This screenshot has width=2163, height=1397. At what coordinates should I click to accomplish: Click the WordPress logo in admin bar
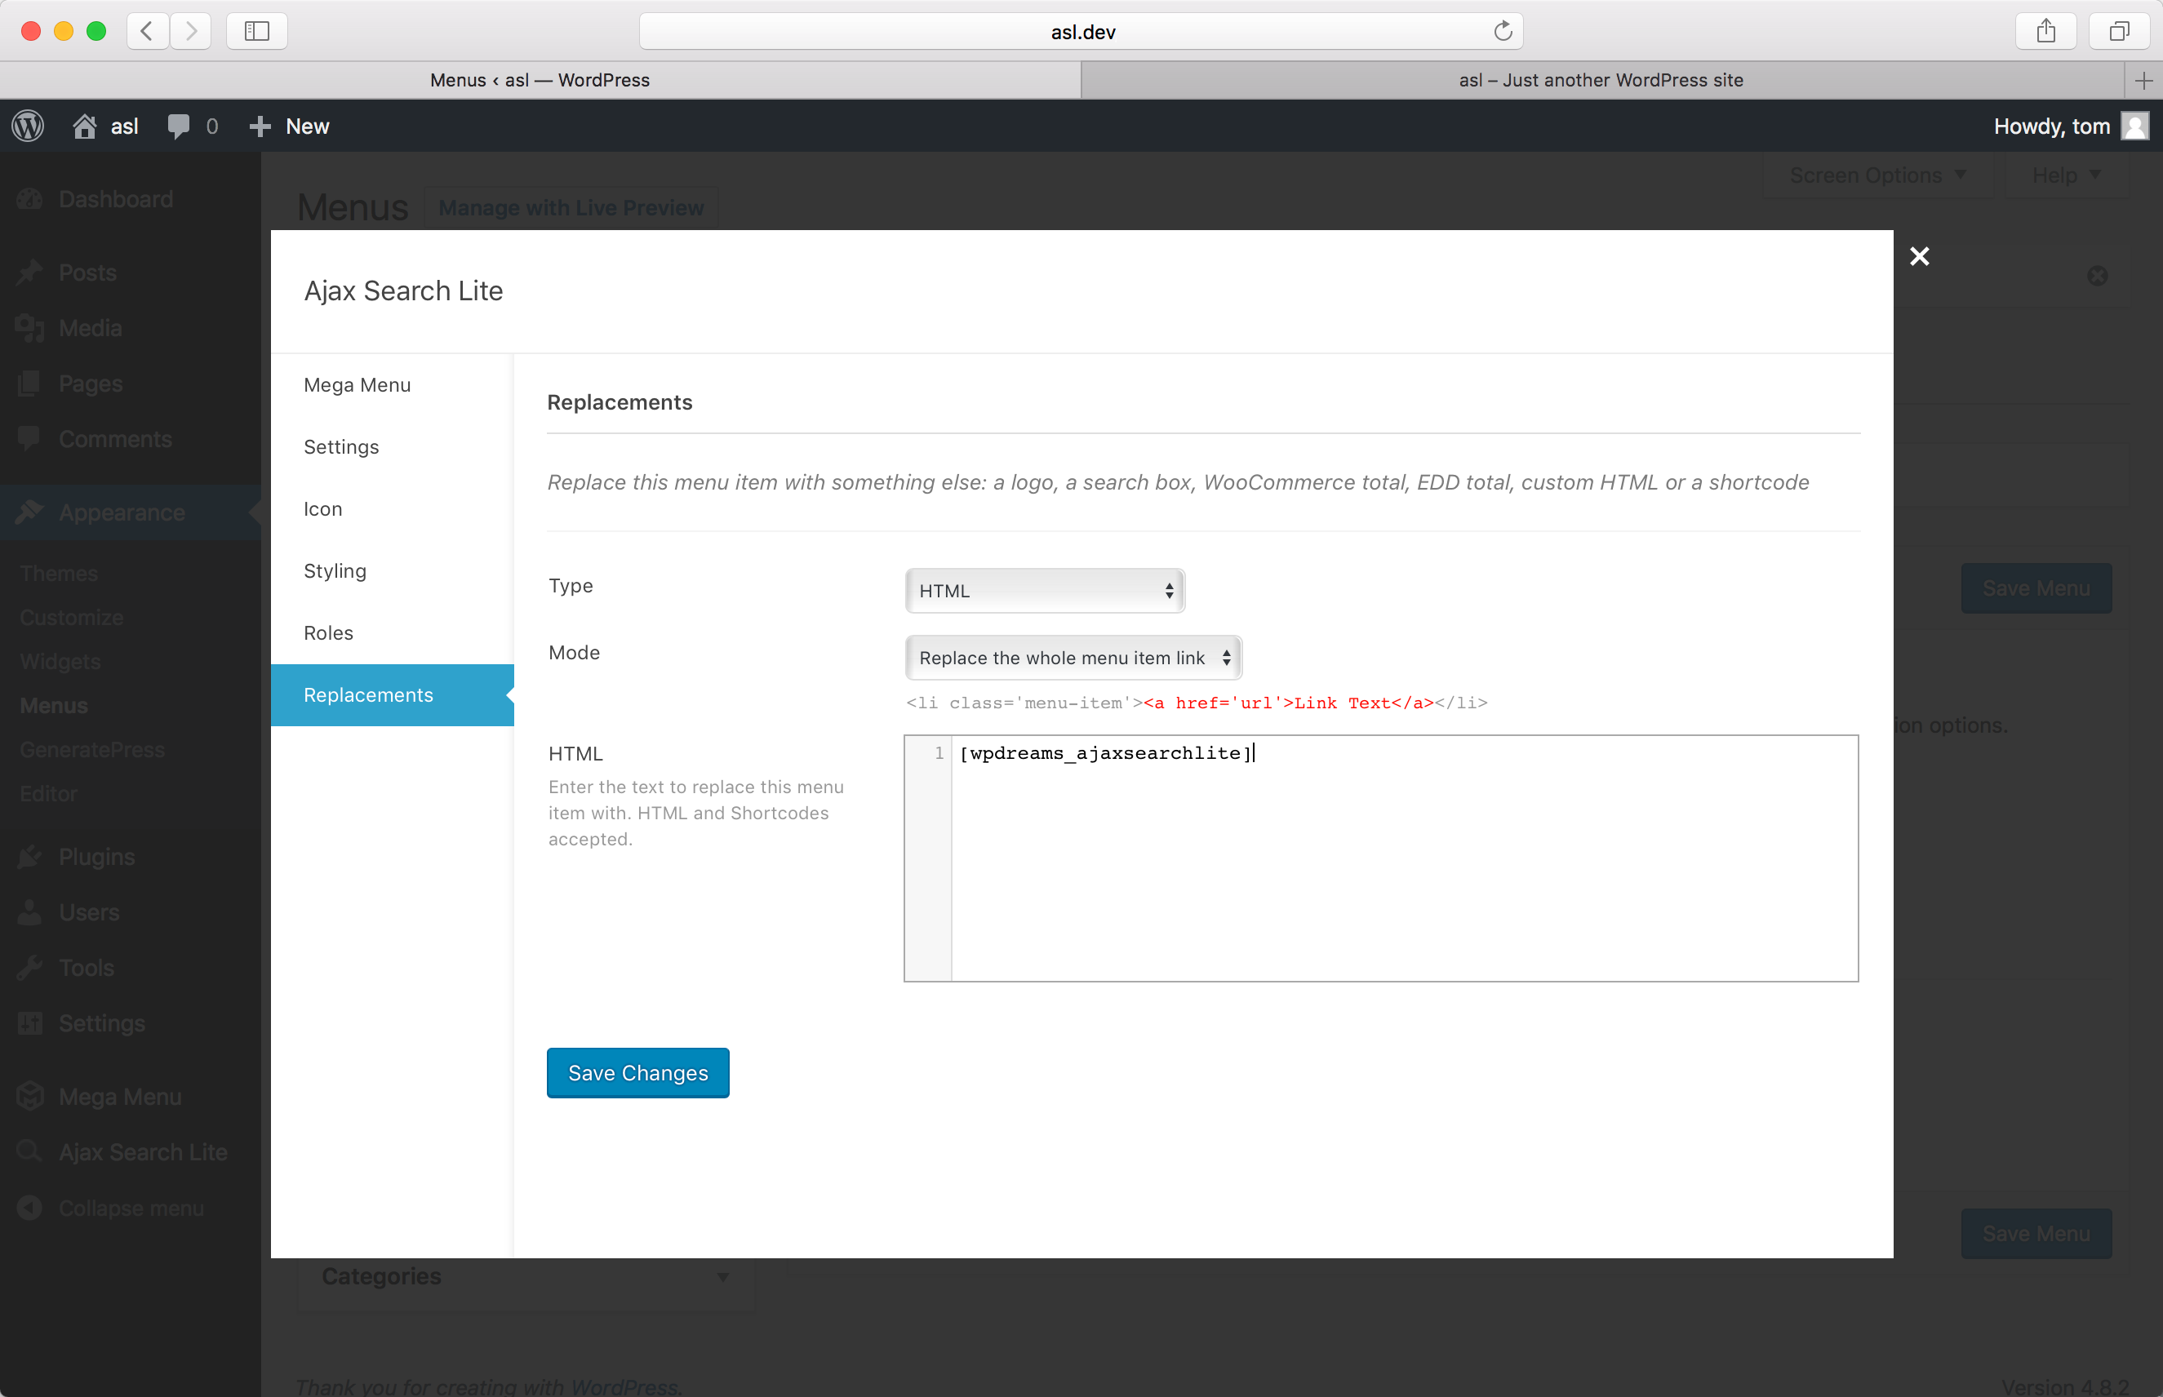point(28,126)
